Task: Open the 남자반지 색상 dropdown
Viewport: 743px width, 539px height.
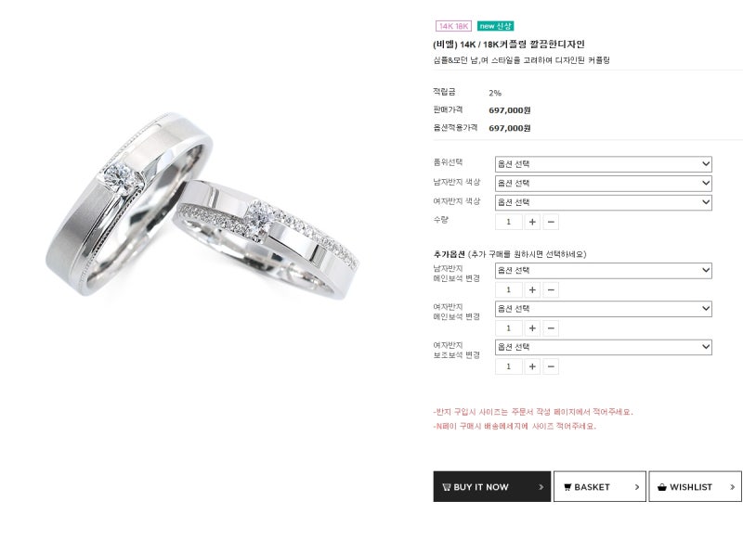Action: 603,184
